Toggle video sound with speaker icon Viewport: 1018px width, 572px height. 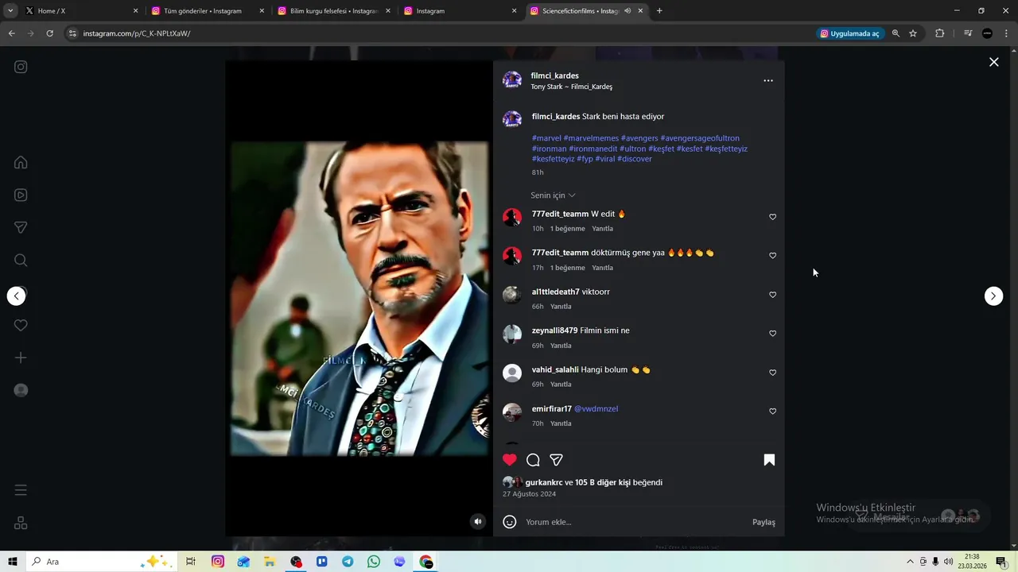tap(477, 521)
